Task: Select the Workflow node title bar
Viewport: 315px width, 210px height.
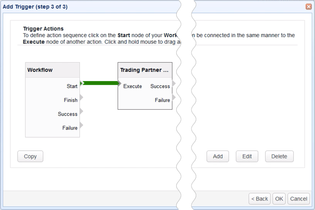Action: 52,70
